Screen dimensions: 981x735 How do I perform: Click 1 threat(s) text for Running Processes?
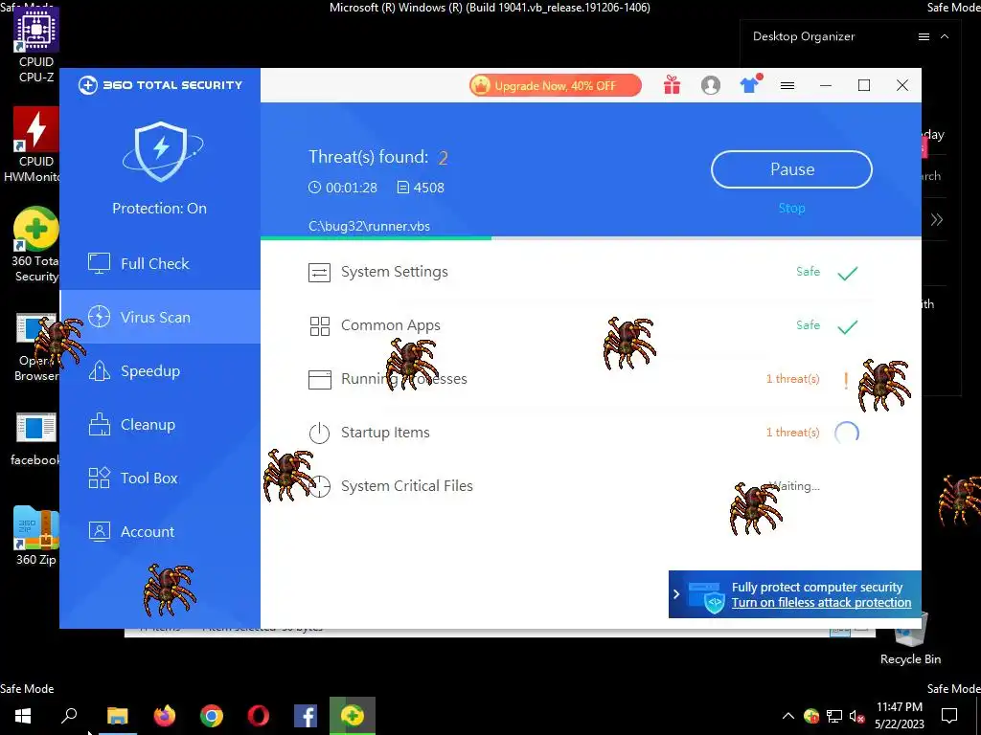pos(792,379)
